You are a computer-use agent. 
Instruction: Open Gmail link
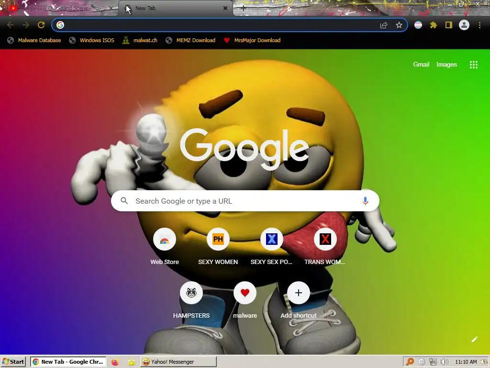pos(421,65)
